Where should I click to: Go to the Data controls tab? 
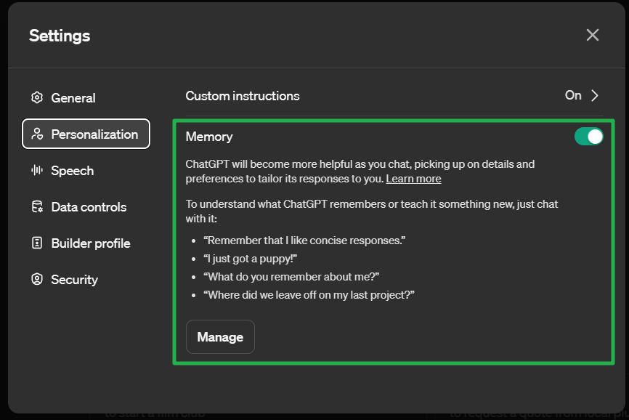[86, 207]
